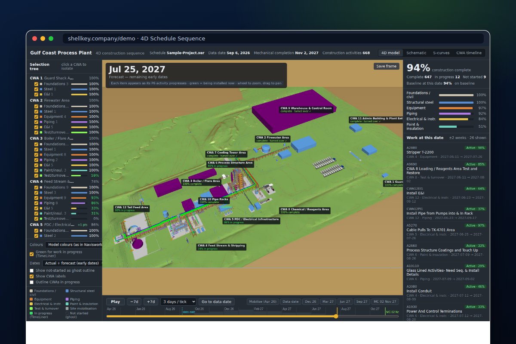
Task: Jump to MC 02 Nov 27 milestone
Action: coord(385,301)
